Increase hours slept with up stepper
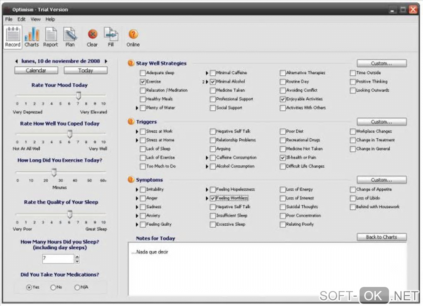The width and height of the screenshot is (423, 306). click(78, 257)
